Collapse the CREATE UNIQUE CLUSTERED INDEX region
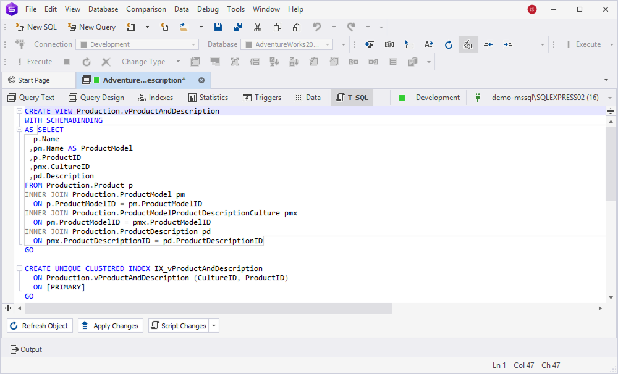 [19, 268]
